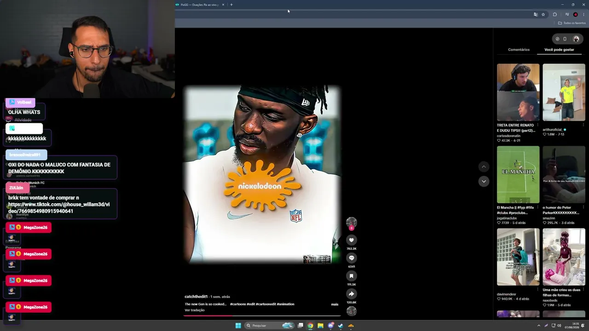Open the EL MANCHA video thumbnail
The height and width of the screenshot is (331, 589).
point(518,175)
